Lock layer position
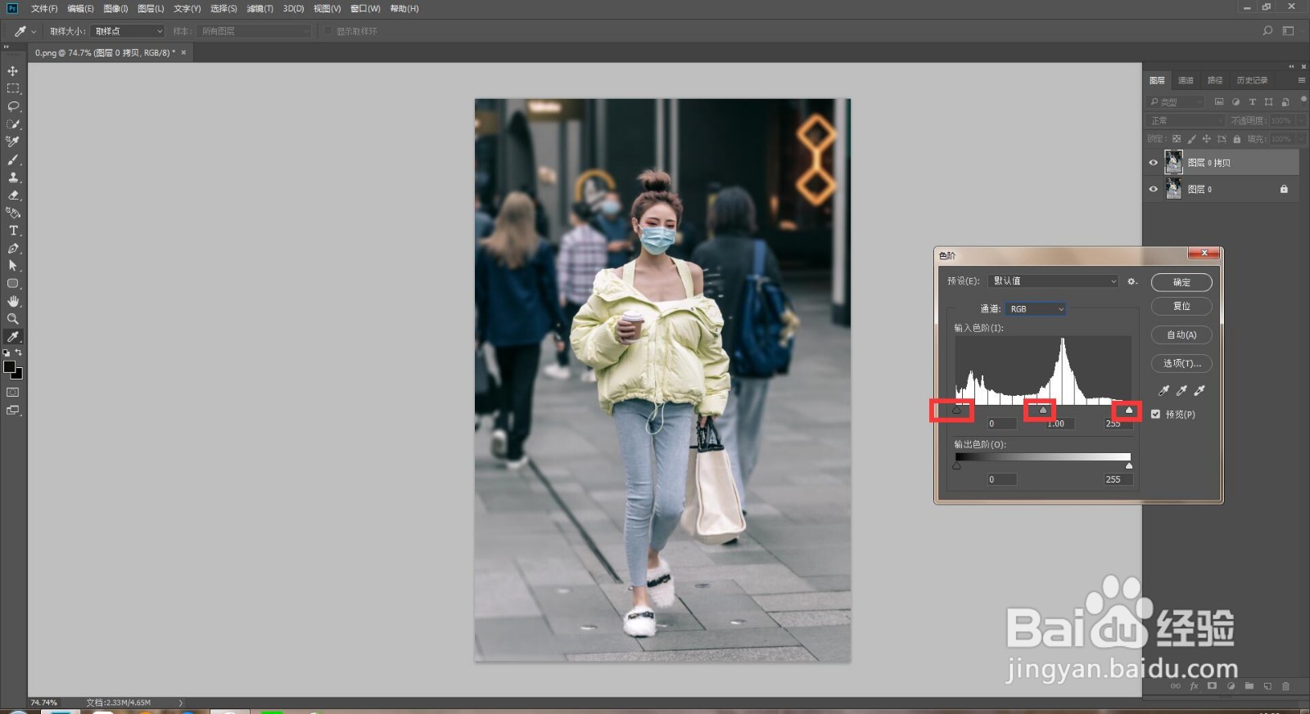The image size is (1310, 714). [x=1206, y=139]
